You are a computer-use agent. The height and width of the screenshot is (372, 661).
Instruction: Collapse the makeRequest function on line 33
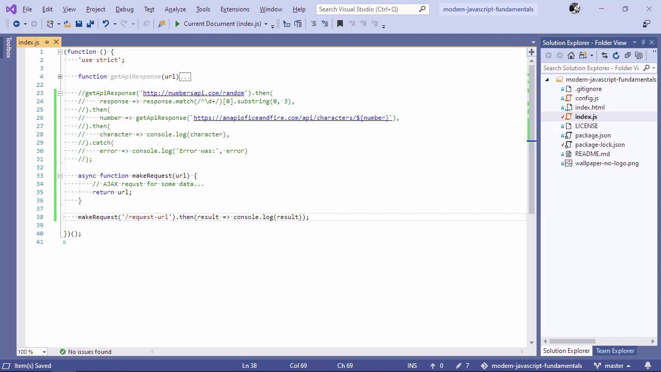[x=60, y=176]
